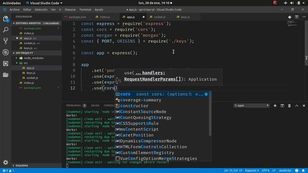Open the editor more actions ellipsis

pyautogui.click(x=304, y=17)
